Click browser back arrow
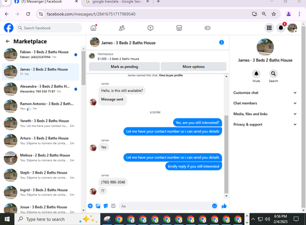Image resolution: width=306 pixels, height=225 pixels. 7,14
